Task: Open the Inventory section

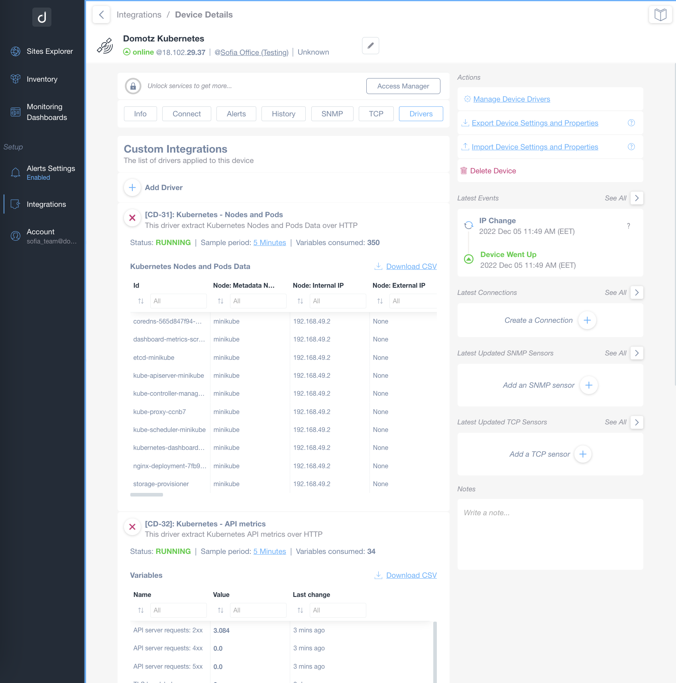Action: point(41,79)
